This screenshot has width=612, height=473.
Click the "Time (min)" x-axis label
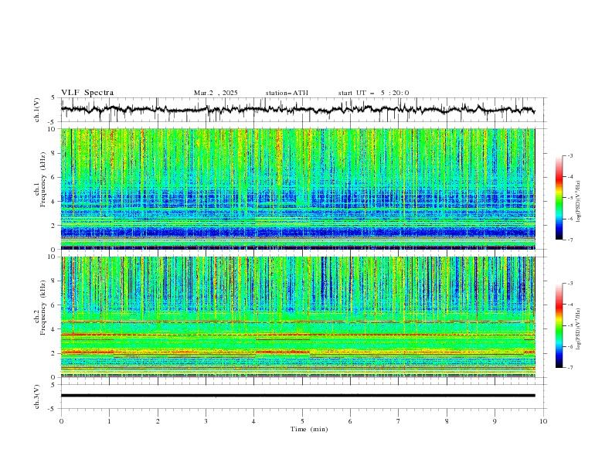click(309, 429)
